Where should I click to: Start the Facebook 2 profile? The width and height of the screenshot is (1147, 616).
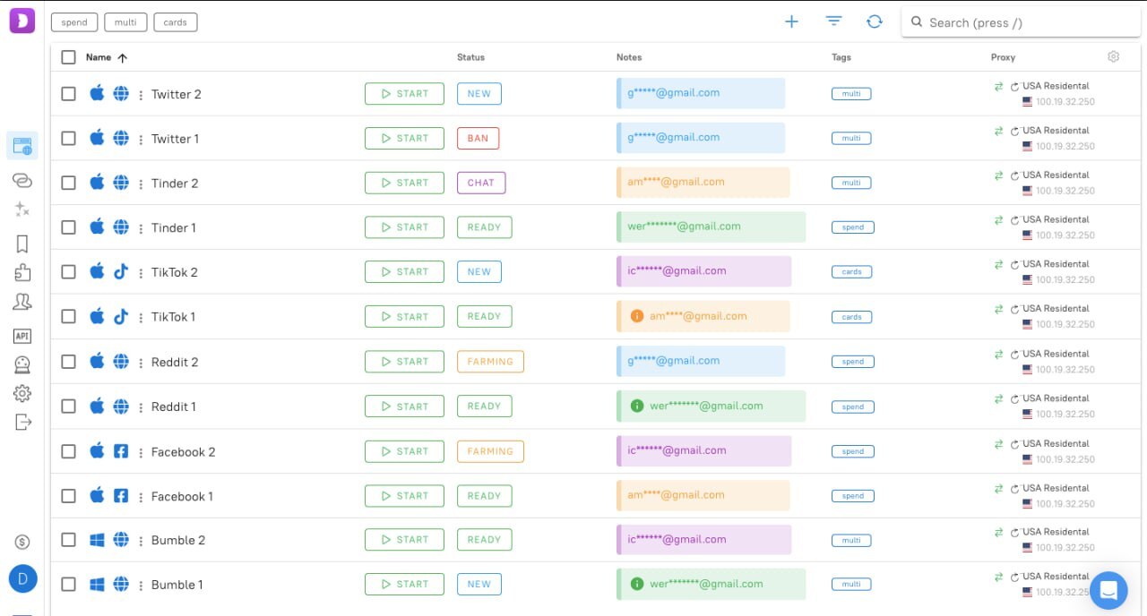coord(404,451)
